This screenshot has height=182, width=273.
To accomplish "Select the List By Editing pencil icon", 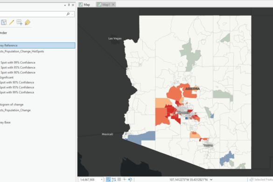I will 12,22.
